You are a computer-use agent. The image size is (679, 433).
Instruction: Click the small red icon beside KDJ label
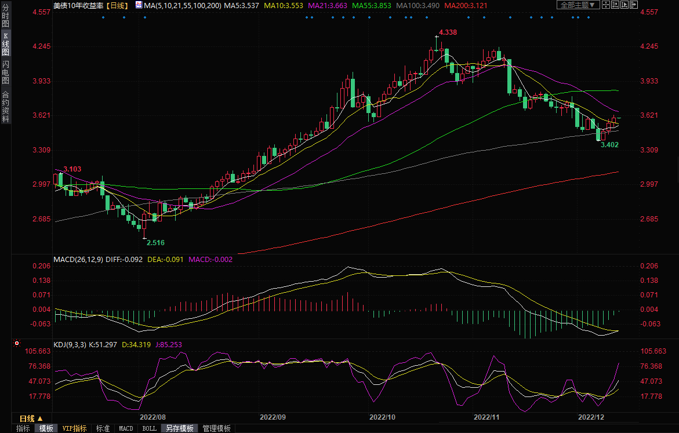[x=16, y=344]
